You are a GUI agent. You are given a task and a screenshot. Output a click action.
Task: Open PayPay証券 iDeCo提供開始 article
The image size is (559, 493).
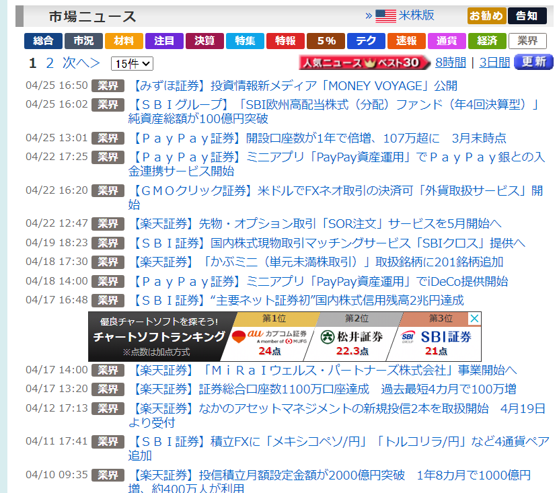click(320, 282)
